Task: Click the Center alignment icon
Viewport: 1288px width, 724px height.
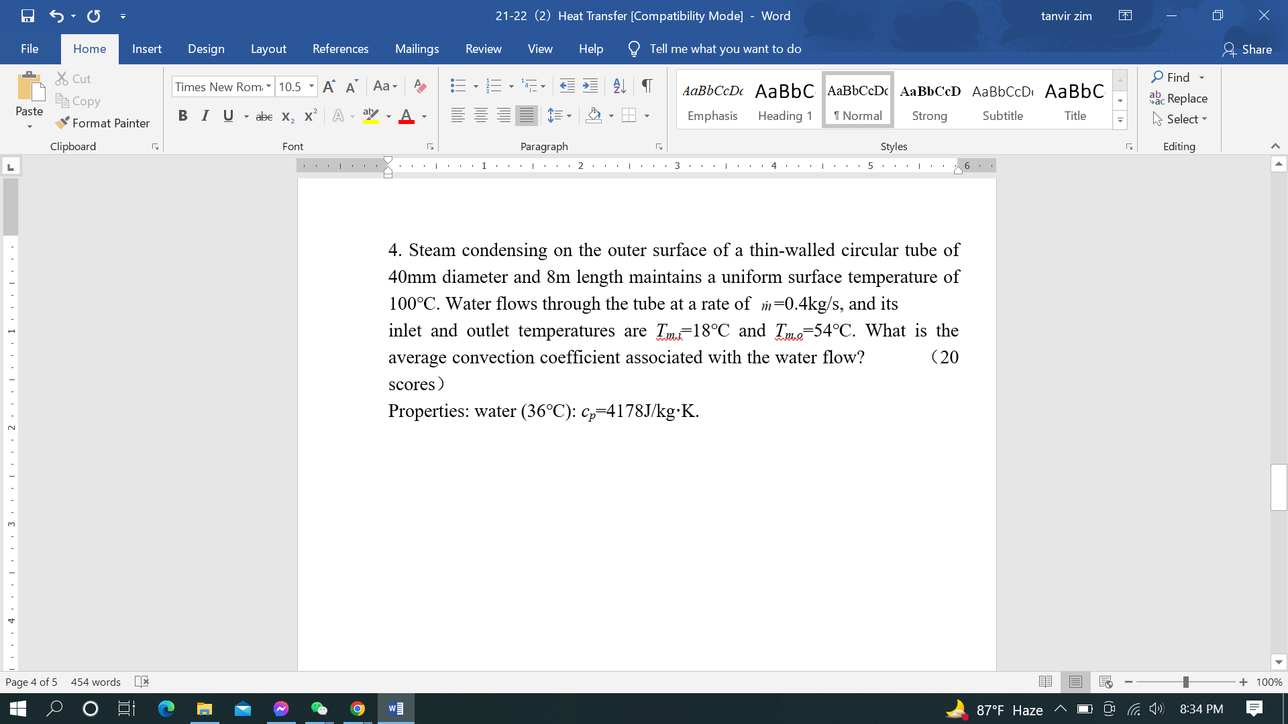Action: pyautogui.click(x=481, y=116)
